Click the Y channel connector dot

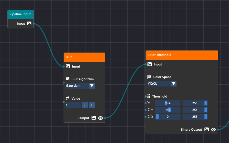[146, 103]
